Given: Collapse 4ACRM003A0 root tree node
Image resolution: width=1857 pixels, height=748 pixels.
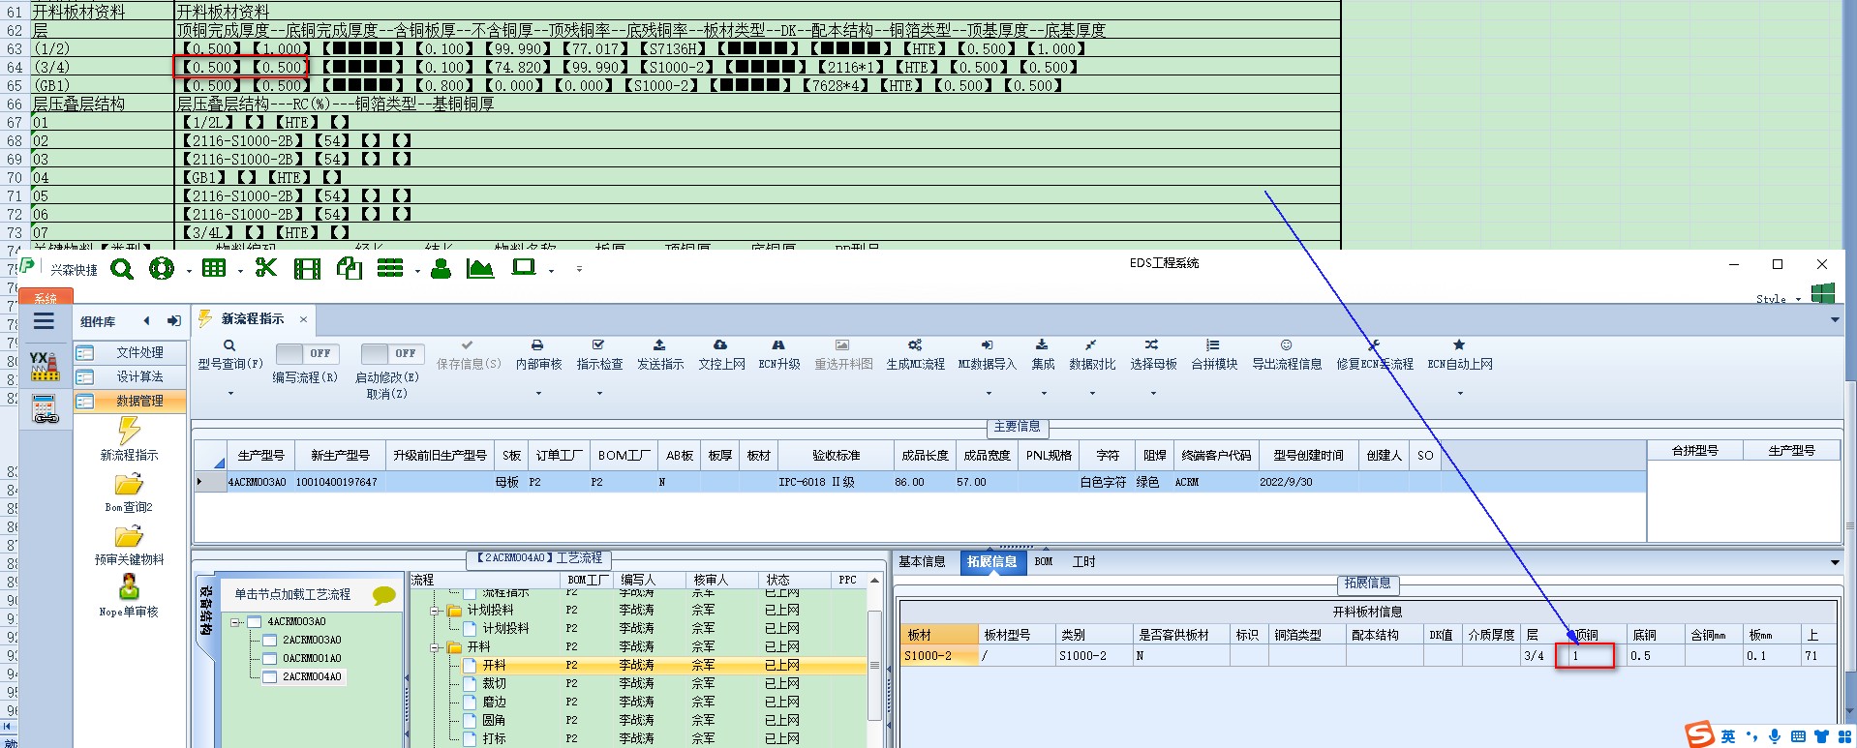Looking at the screenshot, I should tap(235, 622).
